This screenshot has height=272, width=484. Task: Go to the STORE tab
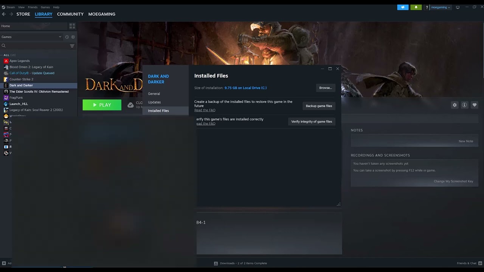pos(23,14)
